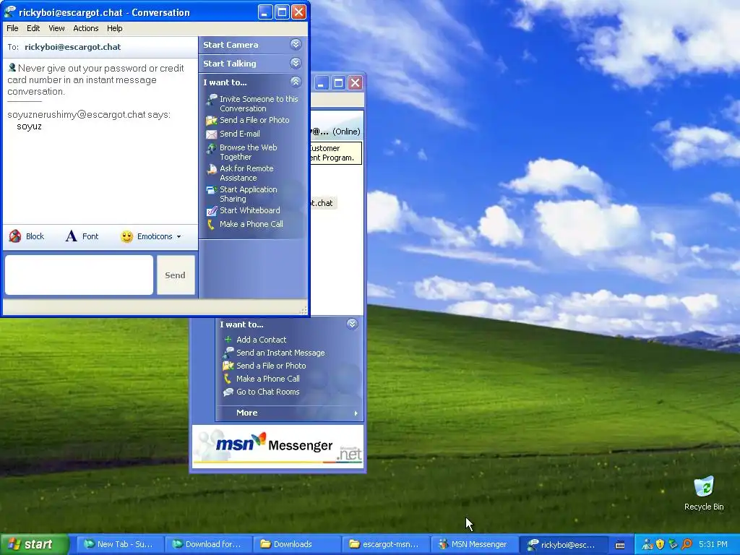Open the Windows start button
The image size is (740, 555).
tap(34, 544)
